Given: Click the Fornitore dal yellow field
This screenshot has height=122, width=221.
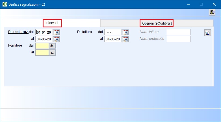Looking at the screenshot, I should click(42, 46).
